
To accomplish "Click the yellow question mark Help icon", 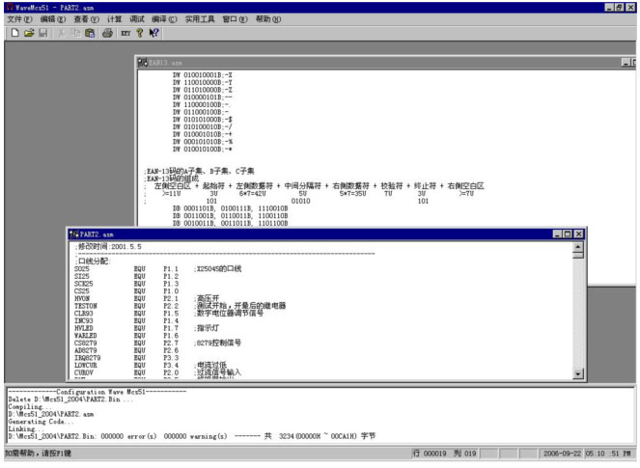I will (140, 32).
